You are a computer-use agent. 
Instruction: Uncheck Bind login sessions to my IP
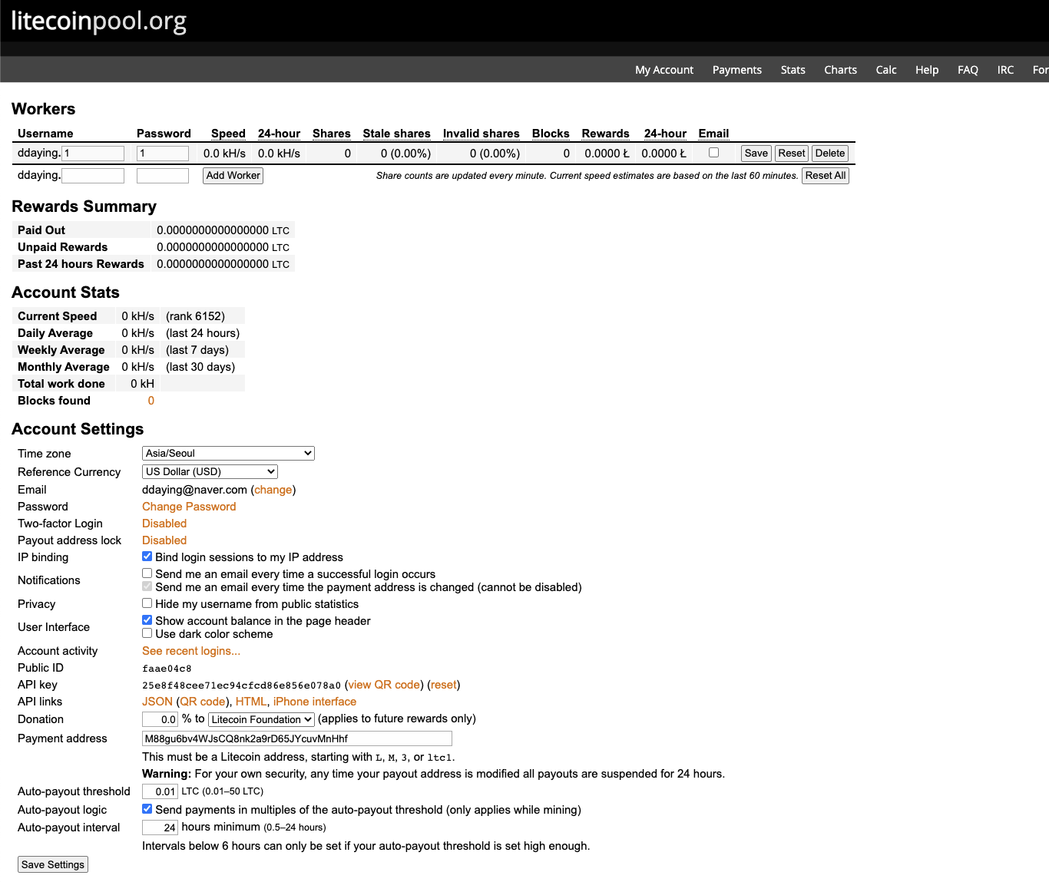[x=147, y=557]
